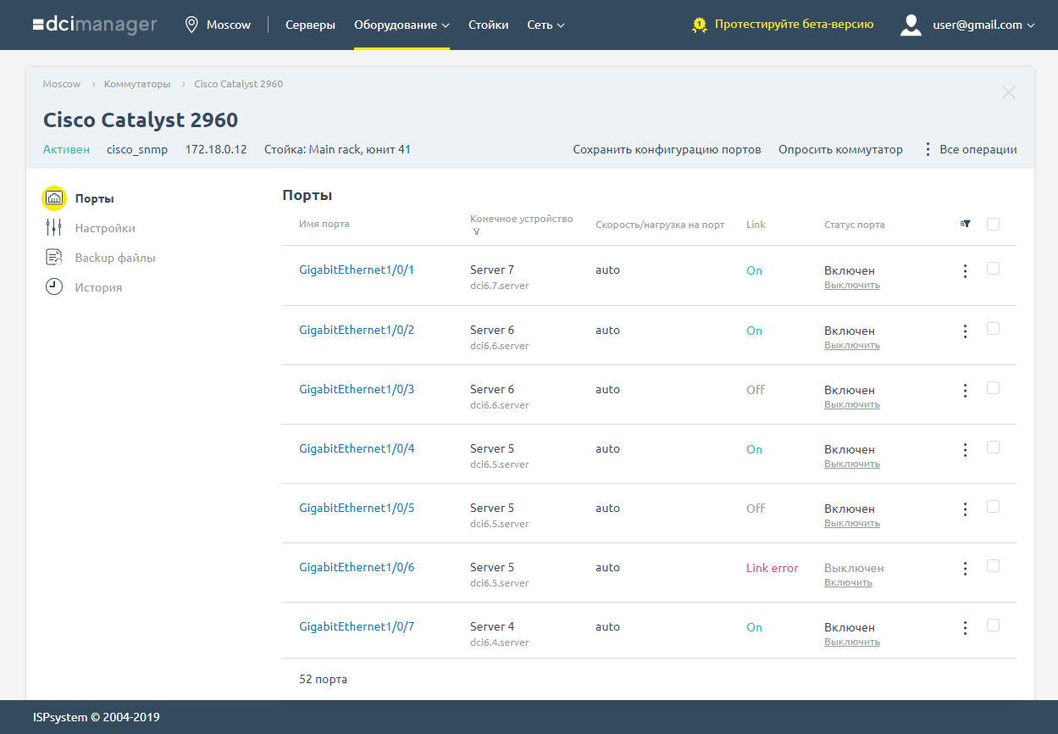
Task: Click the location pin icon next to Moscow
Action: point(191,25)
